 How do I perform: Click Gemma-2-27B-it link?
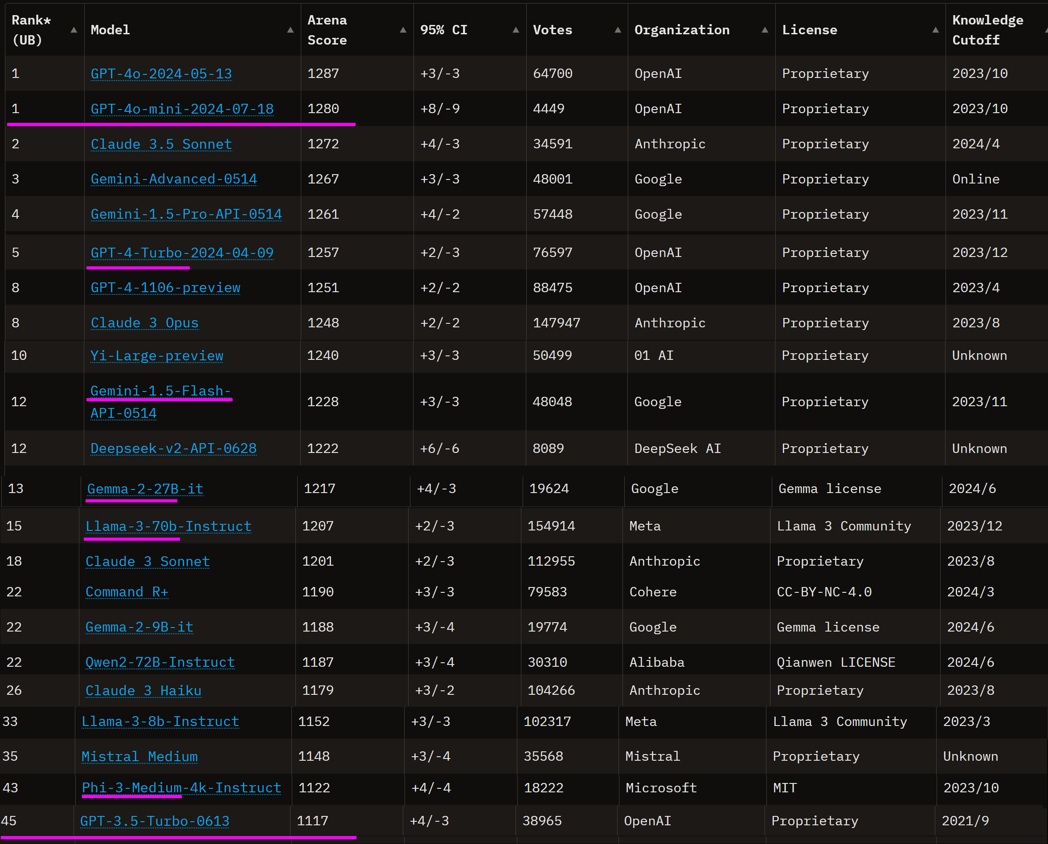tap(145, 489)
